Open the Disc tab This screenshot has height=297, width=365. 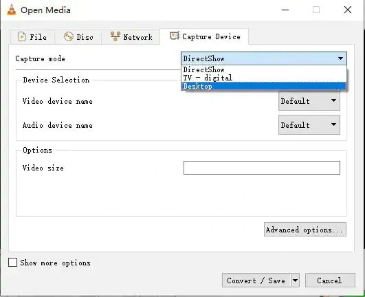[x=78, y=37]
